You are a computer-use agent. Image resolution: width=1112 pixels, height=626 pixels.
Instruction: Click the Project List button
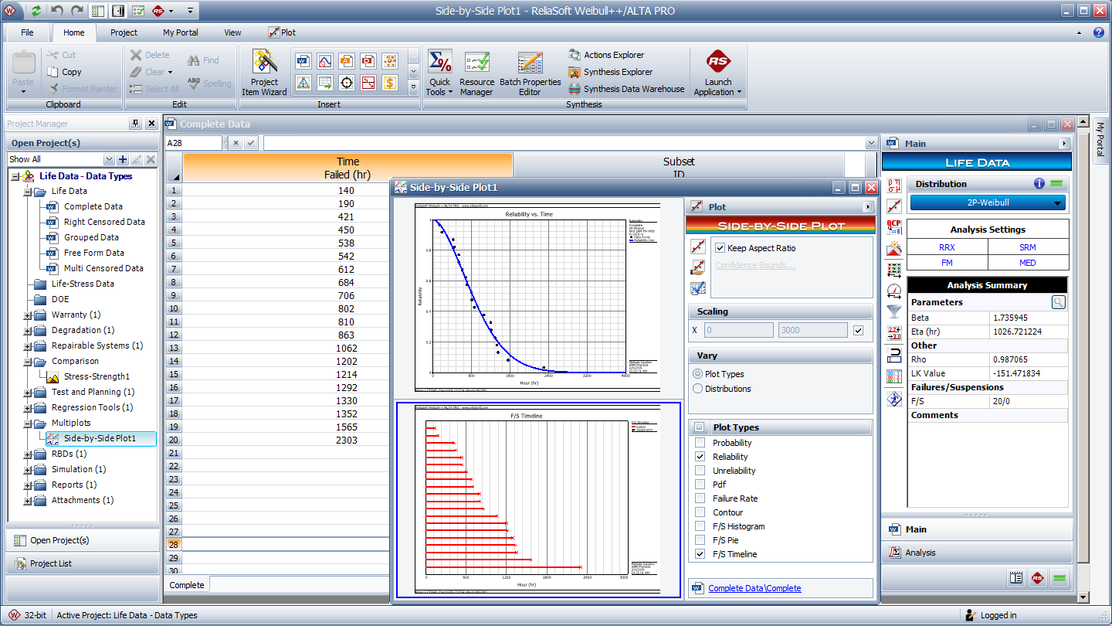pos(83,563)
